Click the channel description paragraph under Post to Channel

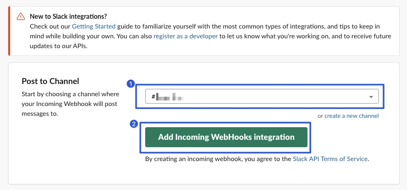pos(70,104)
